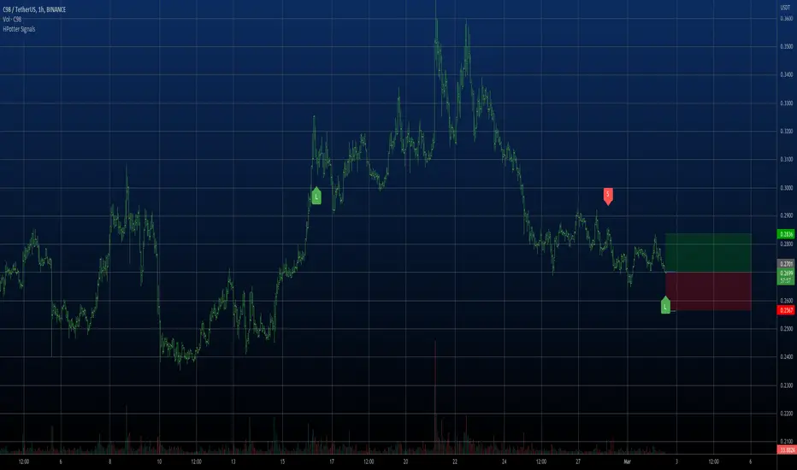Click the 24 date label on the time axis
This screenshot has width=797, height=470.
tap(505, 461)
